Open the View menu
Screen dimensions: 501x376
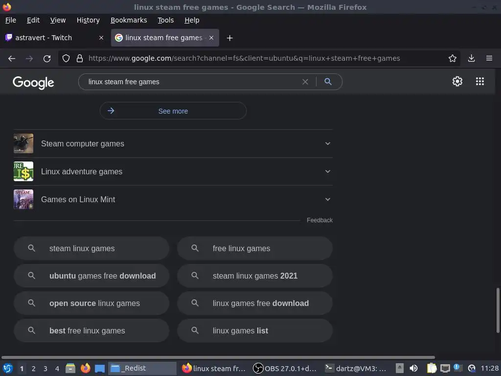[x=58, y=20]
